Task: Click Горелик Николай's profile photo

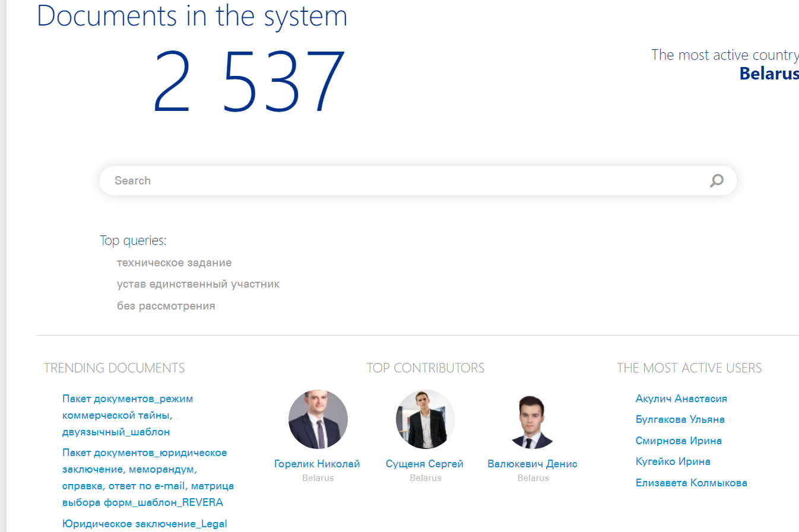Action: pyautogui.click(x=318, y=419)
